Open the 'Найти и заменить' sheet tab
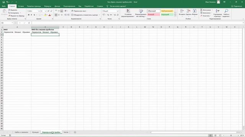Screen dimensions: 245x137 tap(21, 132)
